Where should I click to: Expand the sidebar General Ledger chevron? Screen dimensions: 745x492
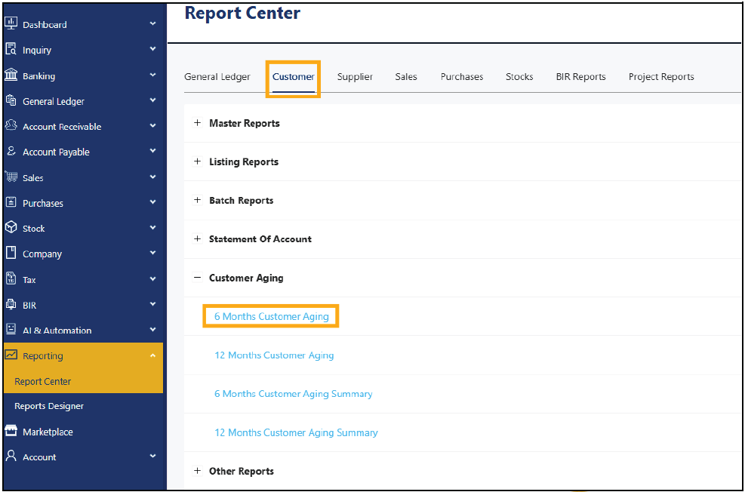click(x=152, y=100)
